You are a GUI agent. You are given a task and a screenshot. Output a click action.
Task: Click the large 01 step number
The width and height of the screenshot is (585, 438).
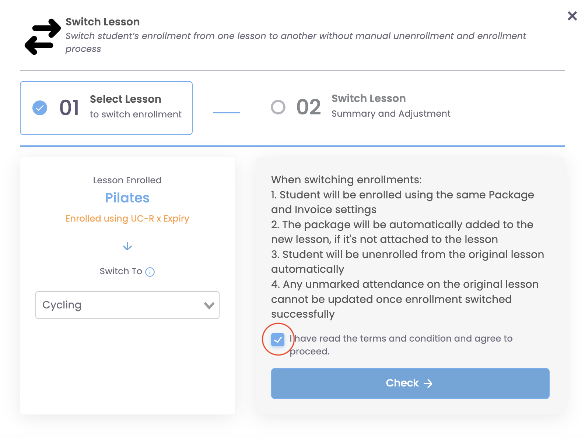69,108
